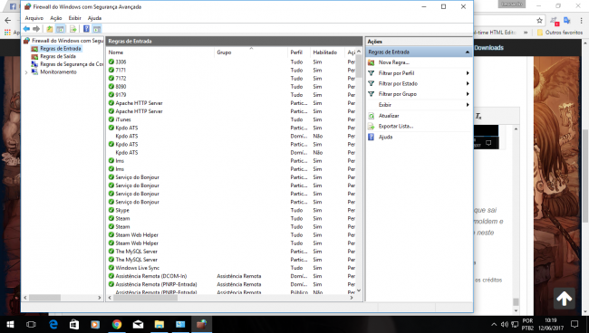
Task: Open Task View on the taskbar
Action: (31, 324)
